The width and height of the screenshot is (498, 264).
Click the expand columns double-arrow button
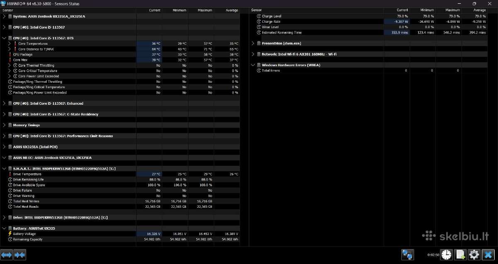7,254
